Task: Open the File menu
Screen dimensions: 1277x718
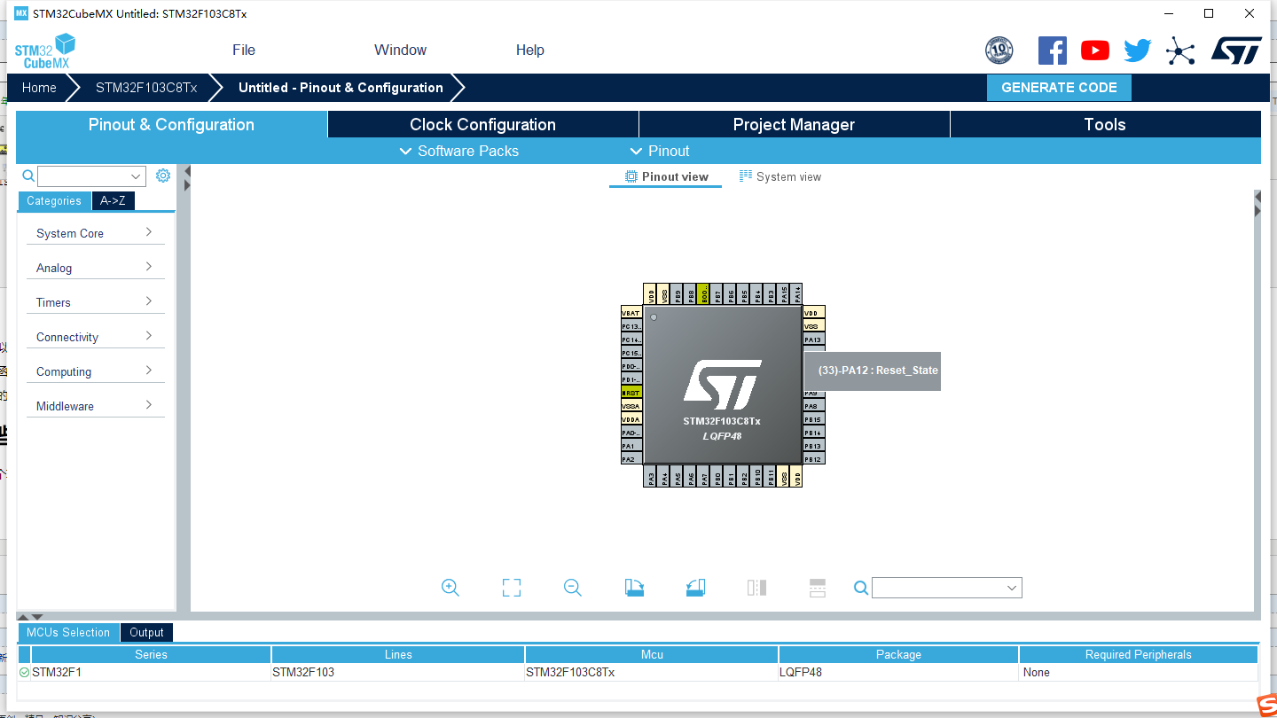Action: coord(244,51)
